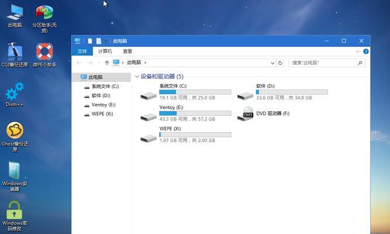This screenshot has width=390, height=234.
Task: Select WEPE (X:) drive icon in main pane
Action: [x=149, y=139]
